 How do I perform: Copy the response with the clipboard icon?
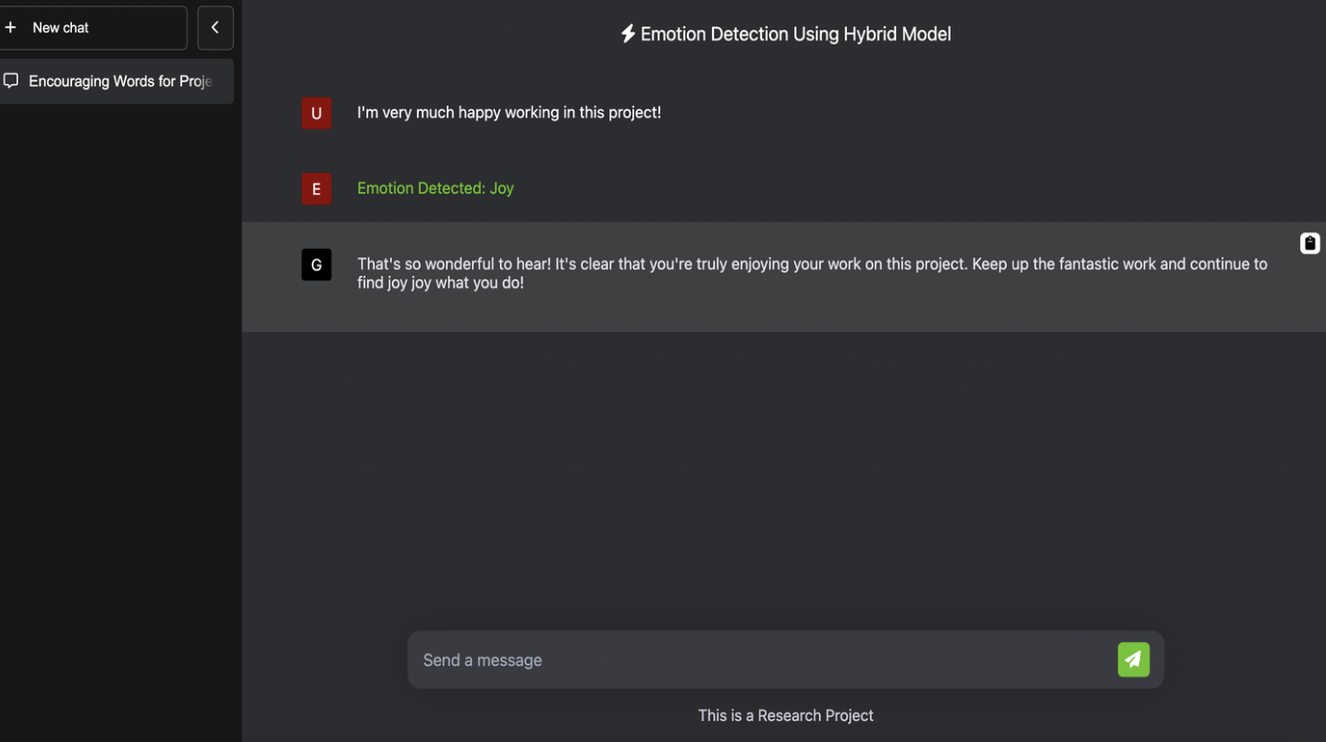[1309, 243]
